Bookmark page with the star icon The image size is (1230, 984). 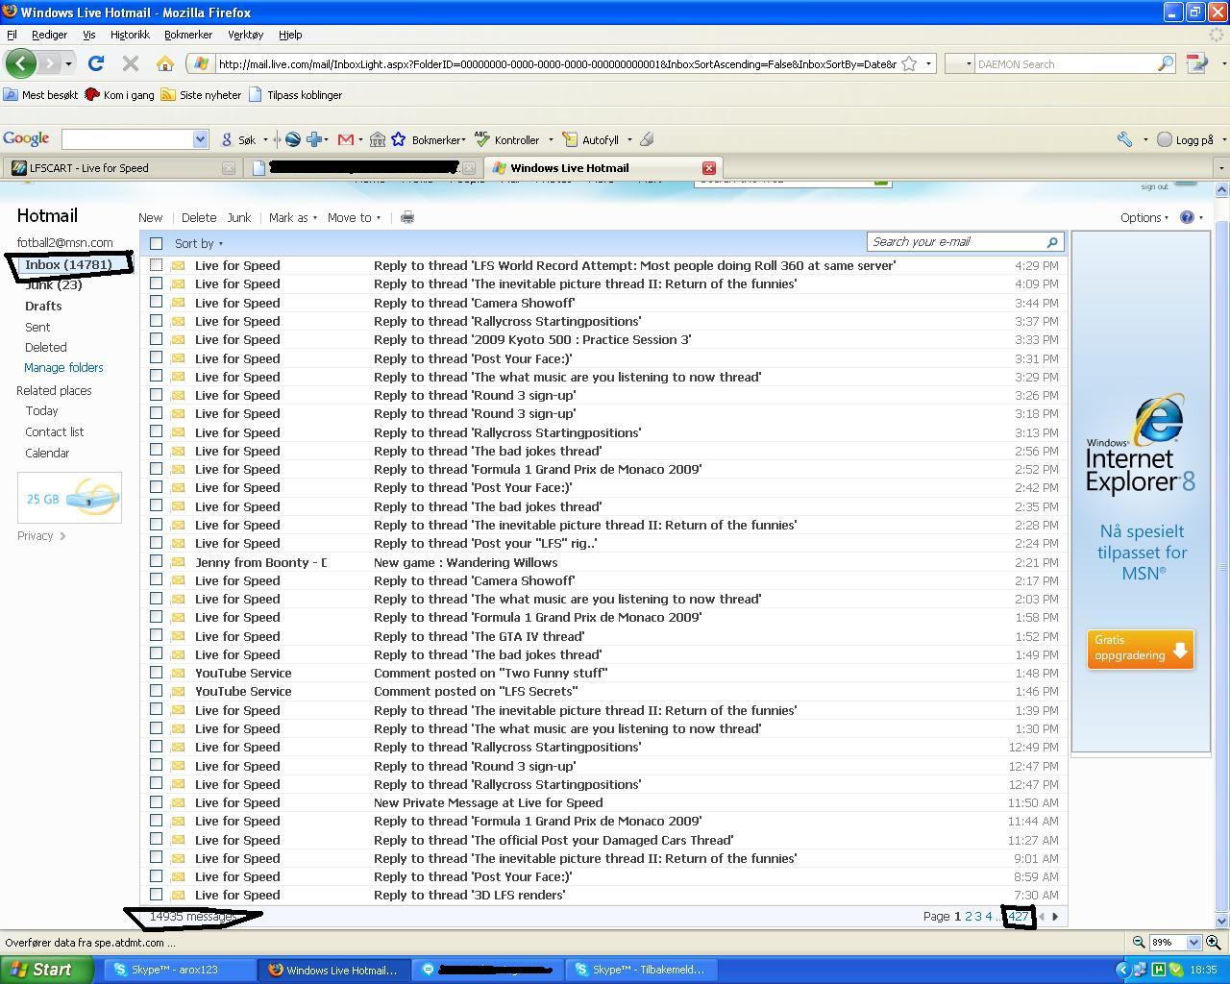coord(909,63)
